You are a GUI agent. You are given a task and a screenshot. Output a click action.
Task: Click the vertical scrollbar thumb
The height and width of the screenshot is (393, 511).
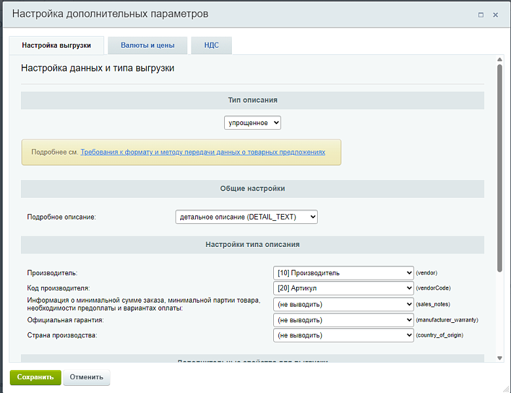(x=499, y=164)
